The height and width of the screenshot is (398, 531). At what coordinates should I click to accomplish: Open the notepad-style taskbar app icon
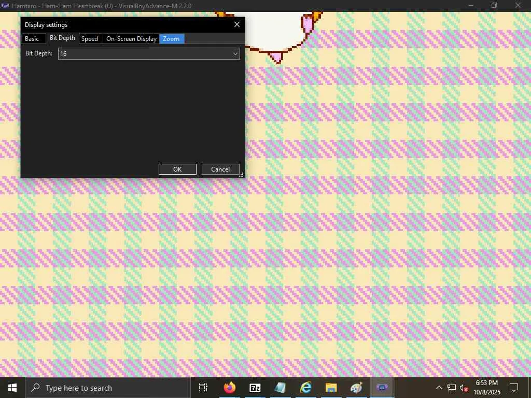[x=281, y=388]
